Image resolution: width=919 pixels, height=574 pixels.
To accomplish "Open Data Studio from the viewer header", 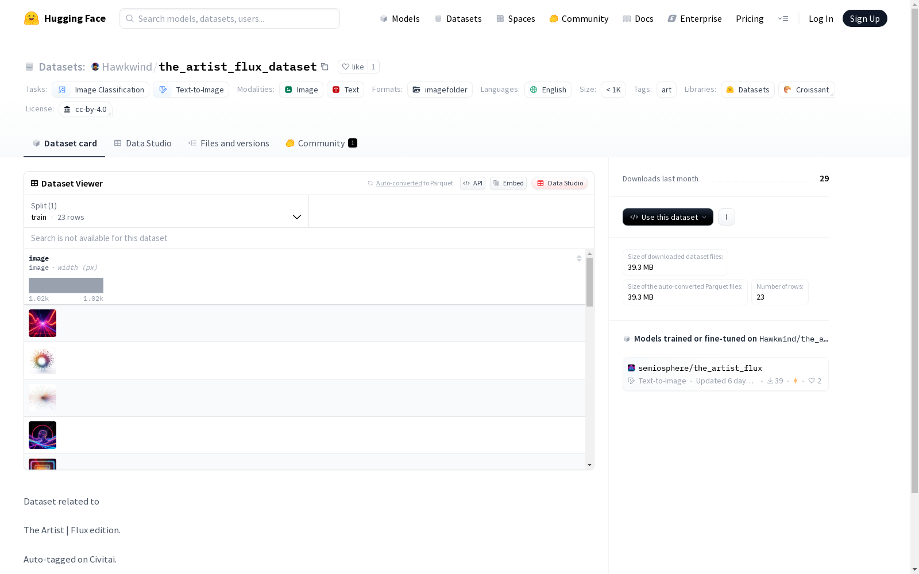I will tap(559, 183).
